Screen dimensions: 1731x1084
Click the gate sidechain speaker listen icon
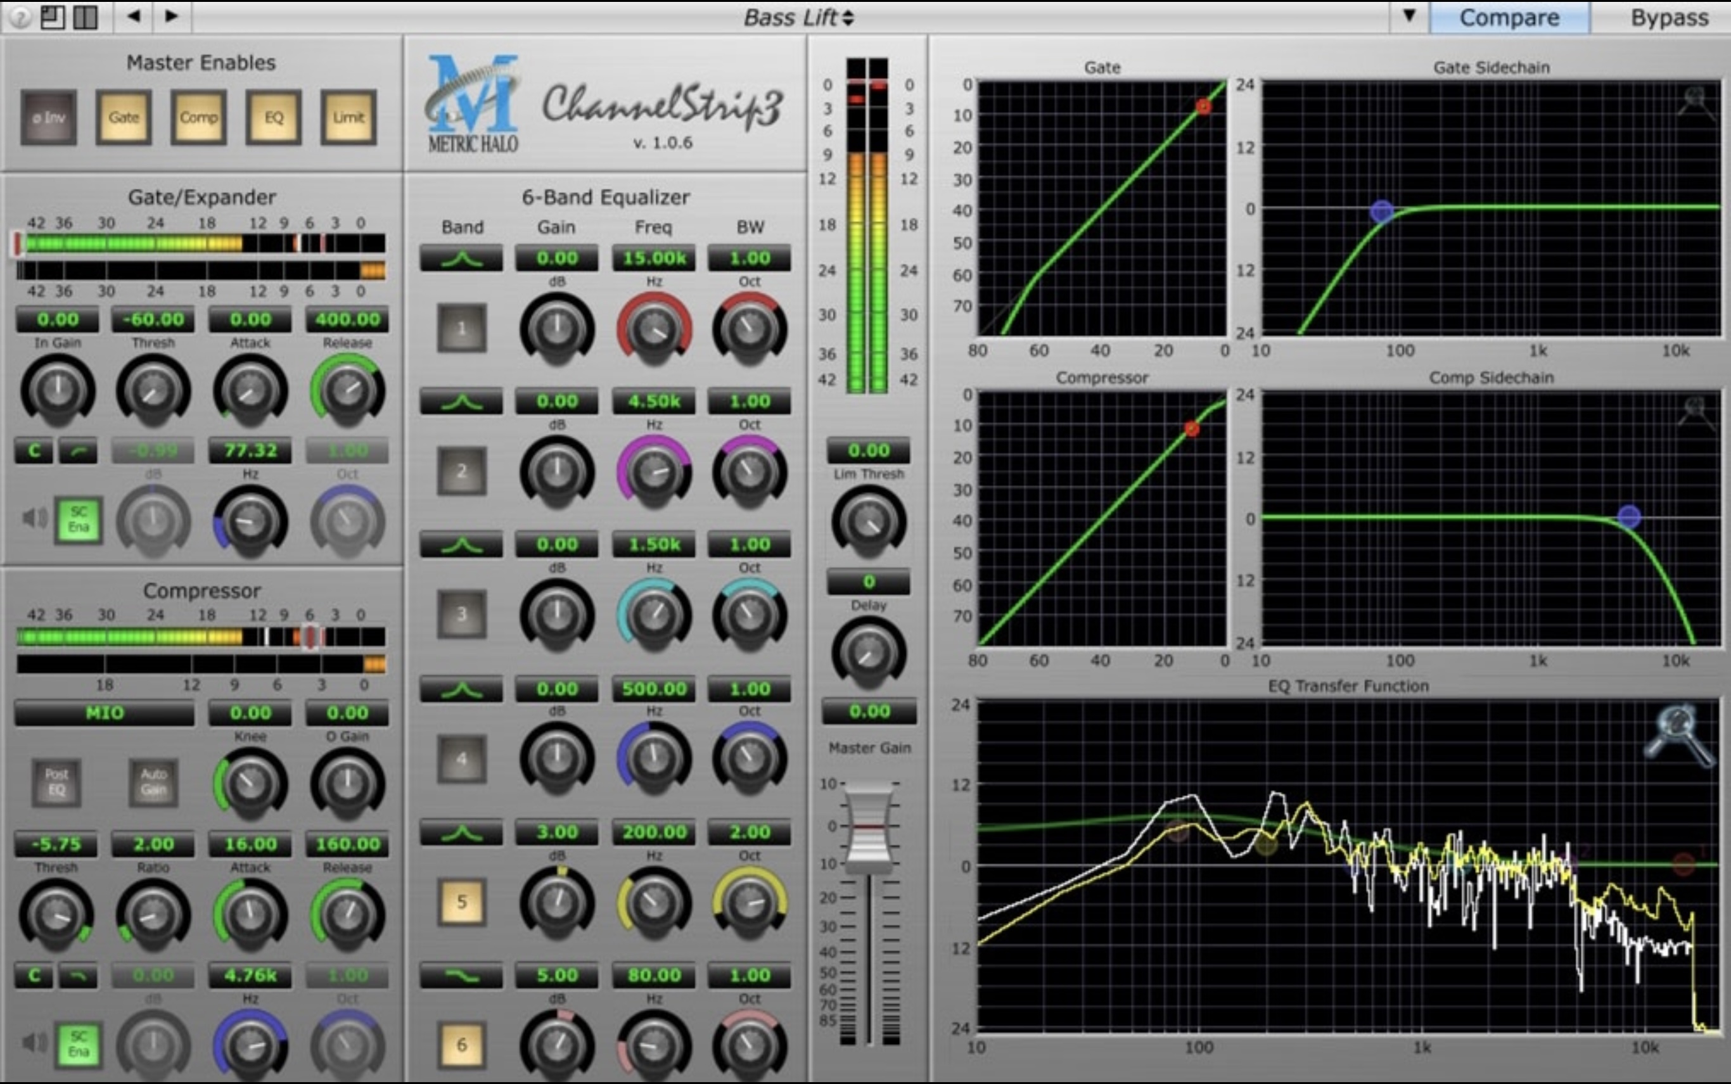[34, 518]
